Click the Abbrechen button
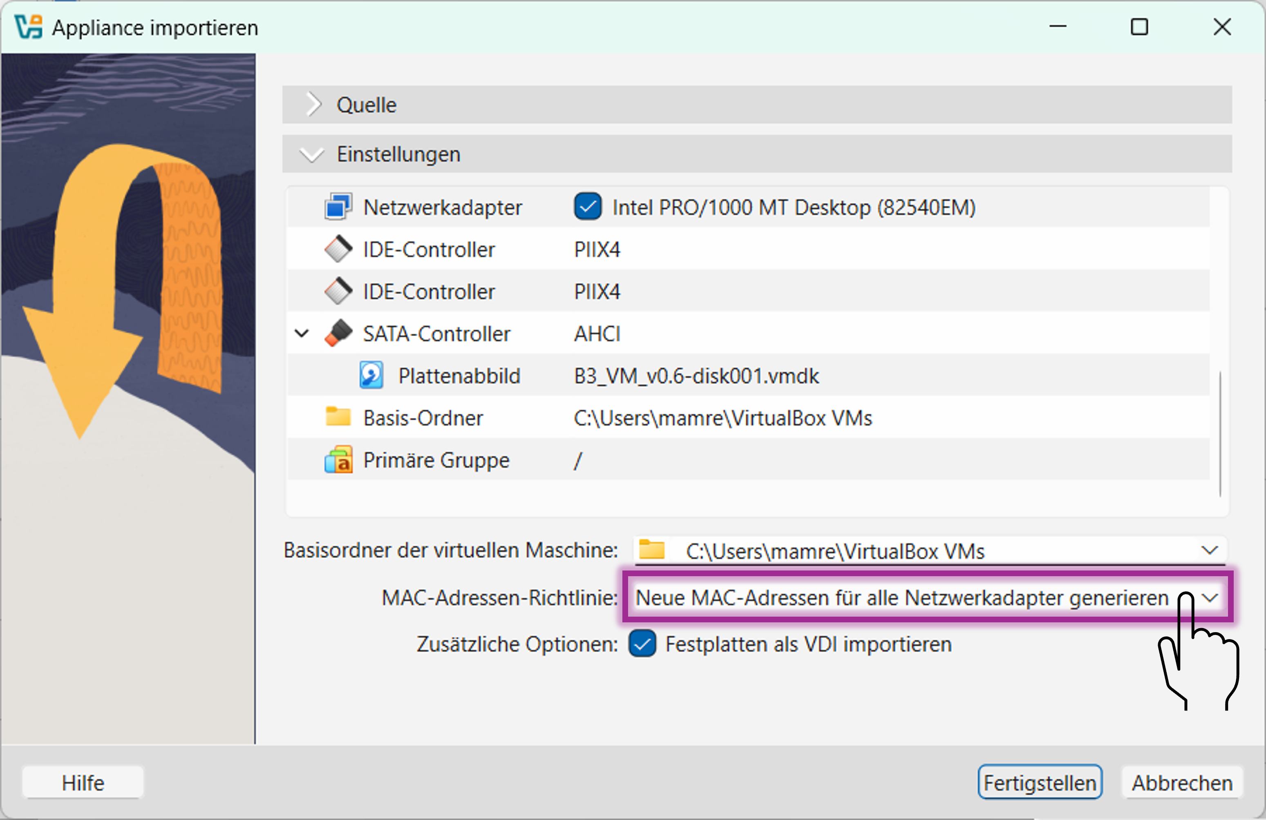The height and width of the screenshot is (820, 1266). (x=1181, y=782)
